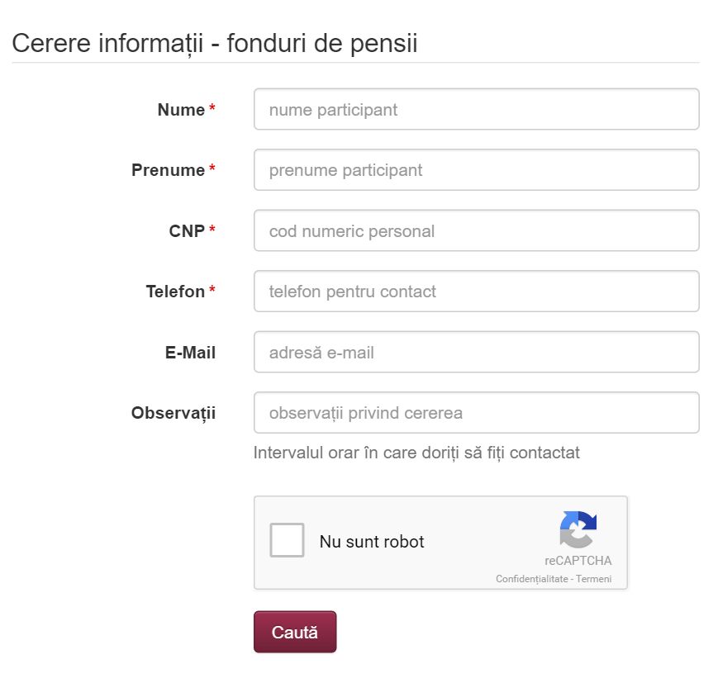Open the Termeni link in reCAPTCHA
The height and width of the screenshot is (683, 713).
click(593, 578)
